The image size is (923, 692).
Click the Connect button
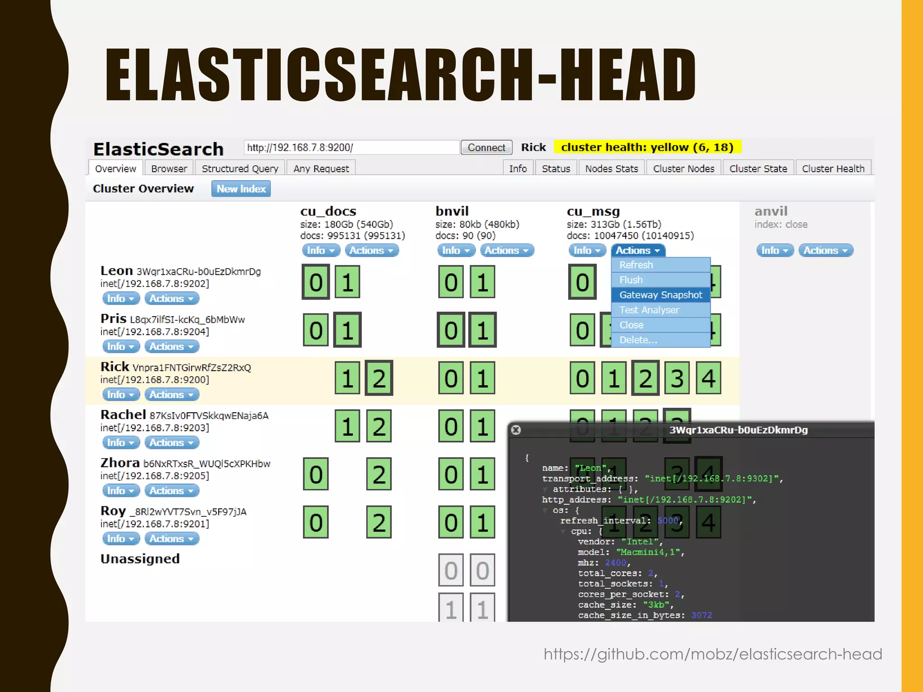tap(486, 147)
